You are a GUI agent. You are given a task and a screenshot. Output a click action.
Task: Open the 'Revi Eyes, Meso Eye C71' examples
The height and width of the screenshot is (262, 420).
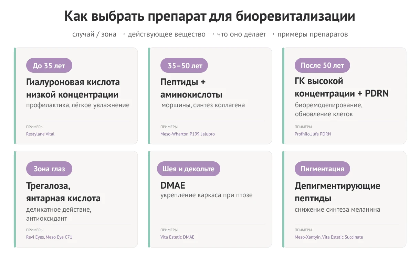49,237
